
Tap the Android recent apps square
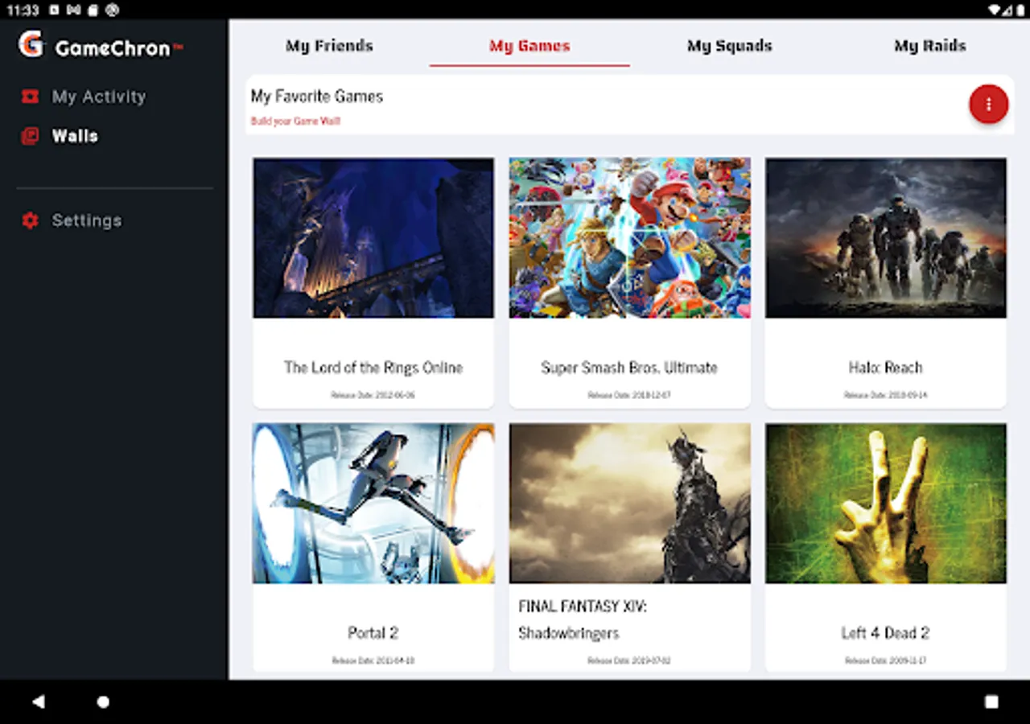click(991, 701)
